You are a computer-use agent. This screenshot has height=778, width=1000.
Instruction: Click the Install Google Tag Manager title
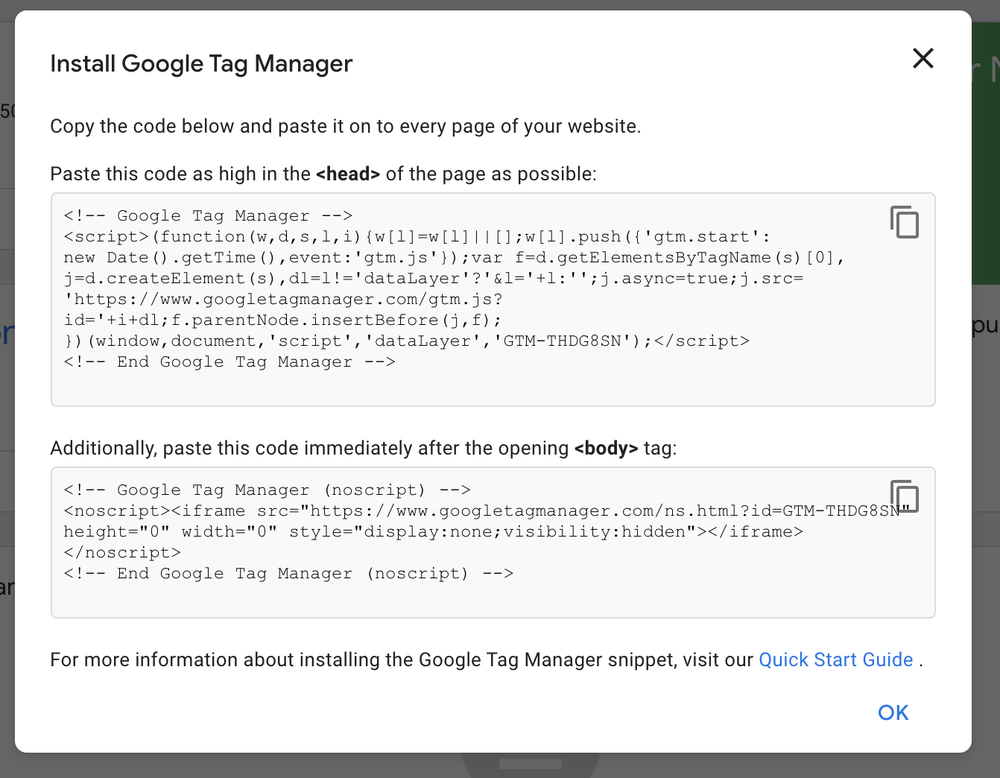pos(201,63)
